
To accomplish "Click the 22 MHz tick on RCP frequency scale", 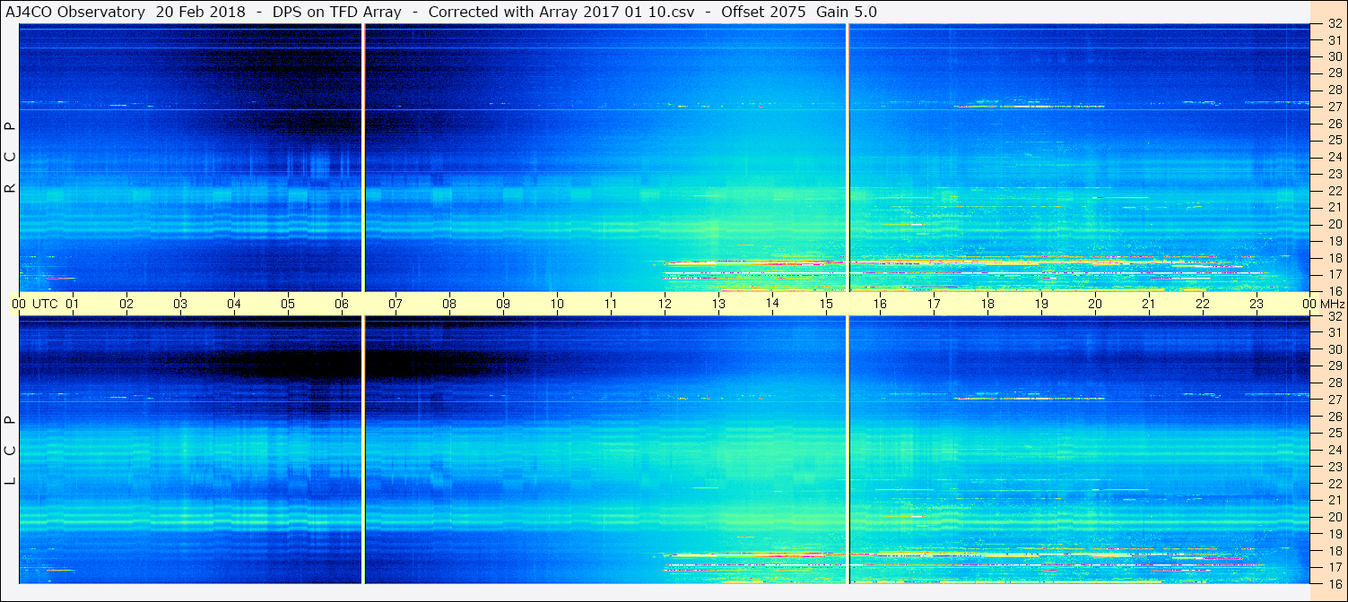I will [1334, 191].
